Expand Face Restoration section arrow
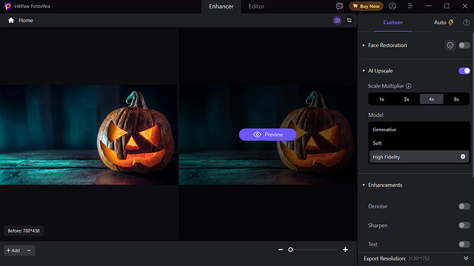This screenshot has width=474, height=266. coord(364,46)
